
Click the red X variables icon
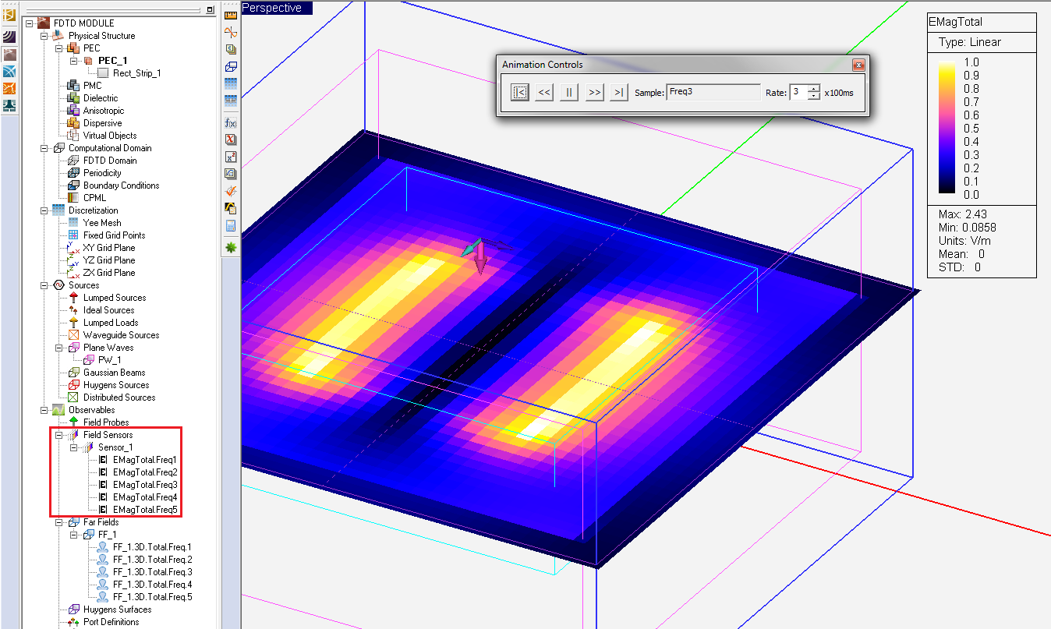(231, 140)
